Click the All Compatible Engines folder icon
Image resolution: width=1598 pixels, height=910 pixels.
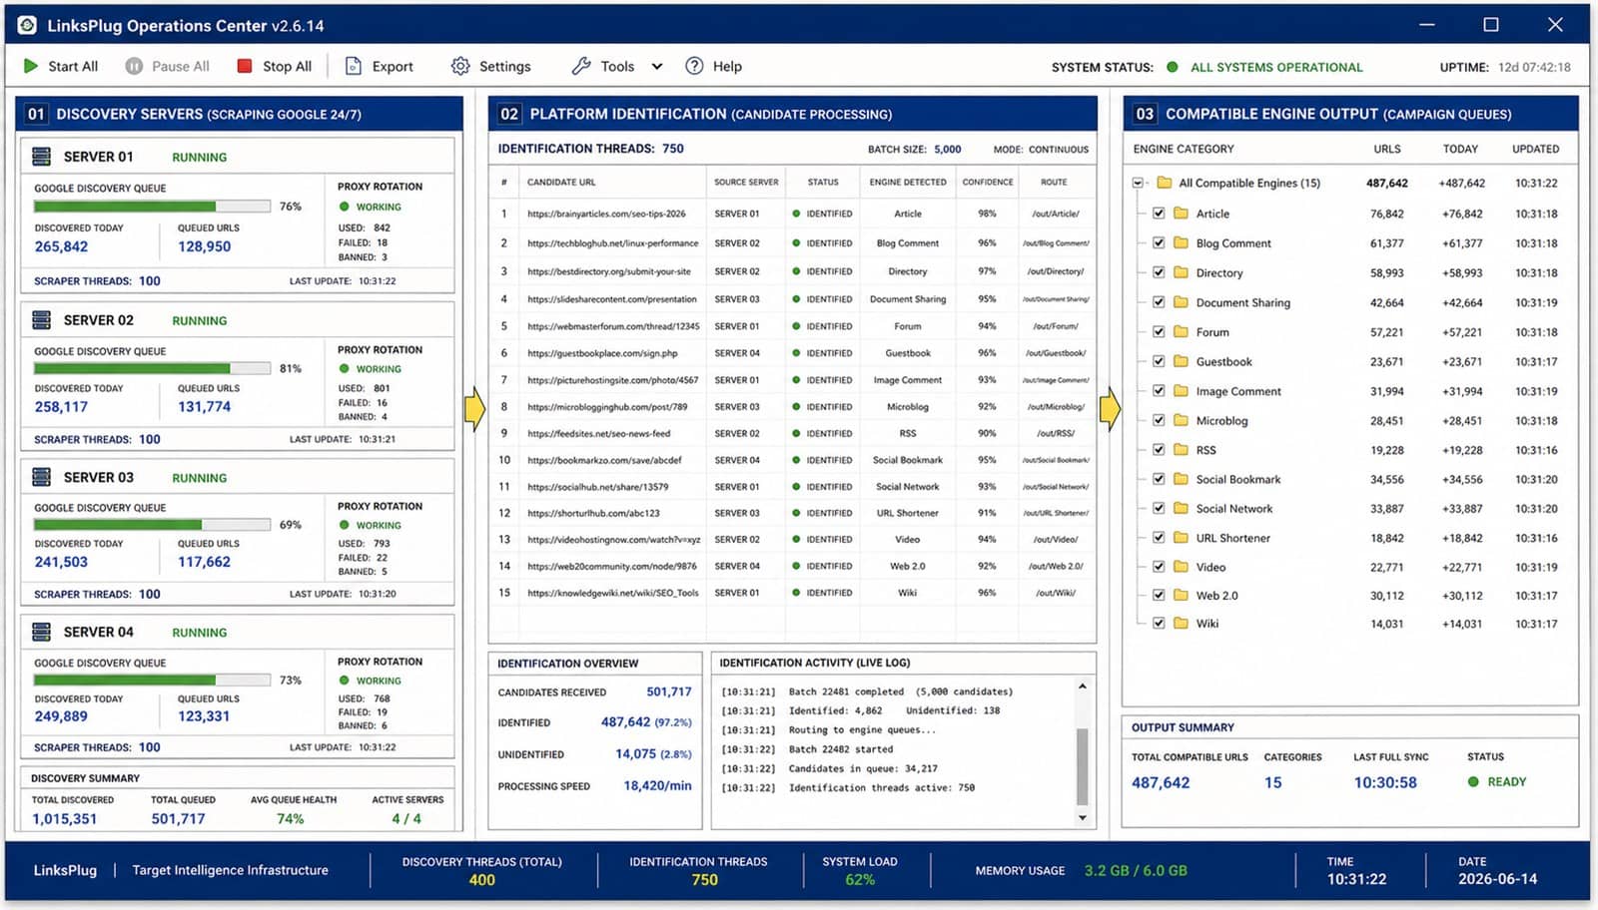1164,183
